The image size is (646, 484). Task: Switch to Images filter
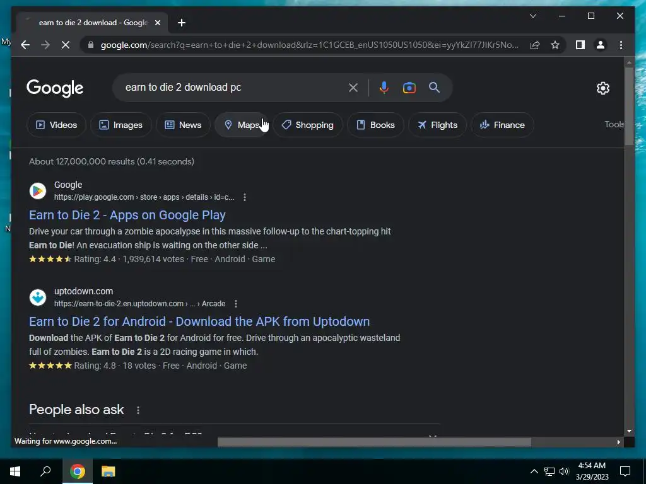click(120, 125)
